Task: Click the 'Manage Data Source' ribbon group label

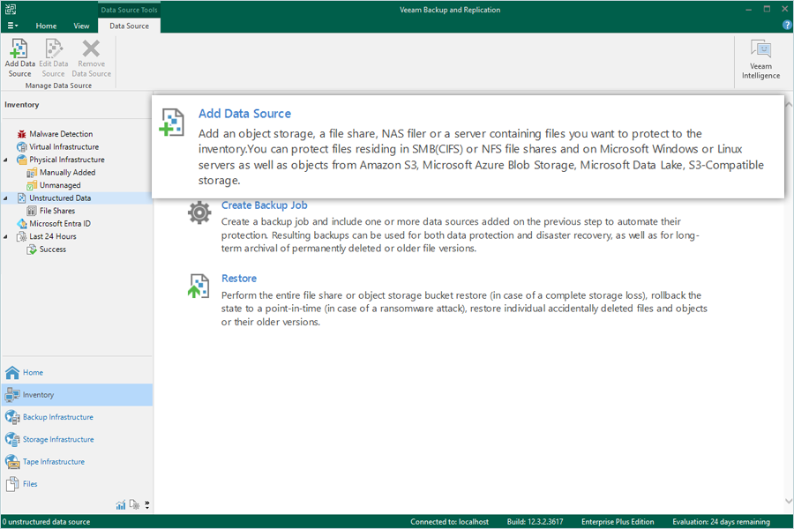Action: point(59,86)
